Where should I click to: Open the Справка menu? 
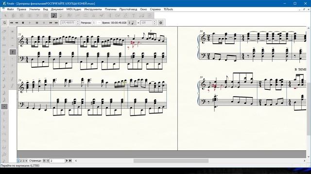(x=155, y=9)
